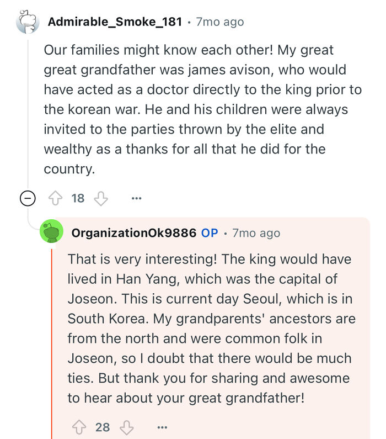
Task: Click the top comment's 7mo ago timestamp
Action: [219, 22]
